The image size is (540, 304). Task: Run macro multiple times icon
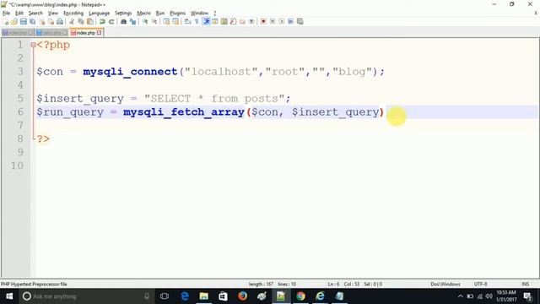pyautogui.click(x=290, y=22)
